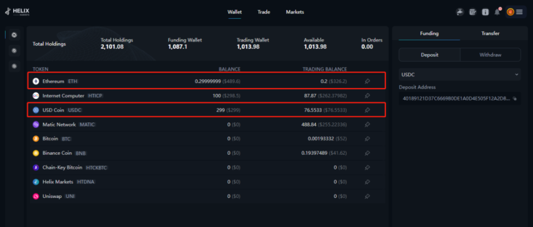Viewport: 533px width, 227px height.
Task: Click USD Coin trading balance 76.5533
Action: 314,110
